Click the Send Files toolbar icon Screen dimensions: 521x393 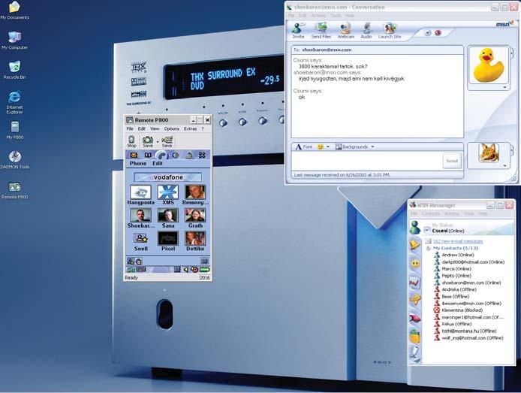[321, 31]
